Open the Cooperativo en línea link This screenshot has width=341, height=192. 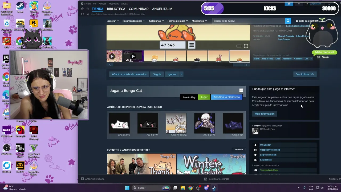pyautogui.click(x=270, y=150)
